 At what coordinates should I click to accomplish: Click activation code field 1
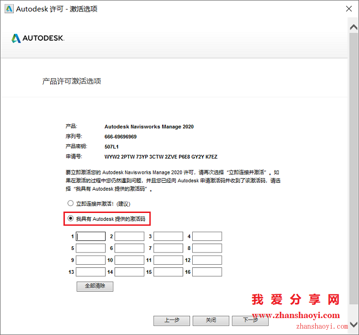(x=91, y=236)
